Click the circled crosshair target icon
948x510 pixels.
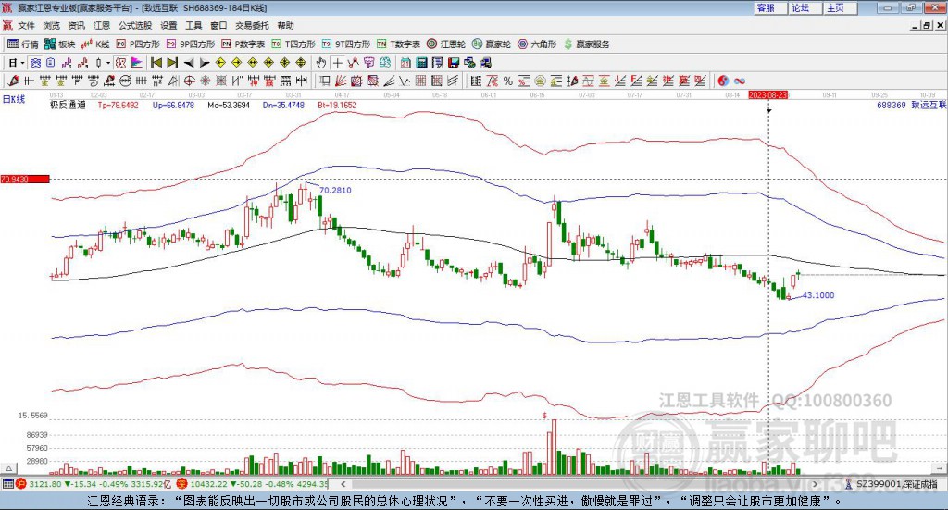[189, 81]
